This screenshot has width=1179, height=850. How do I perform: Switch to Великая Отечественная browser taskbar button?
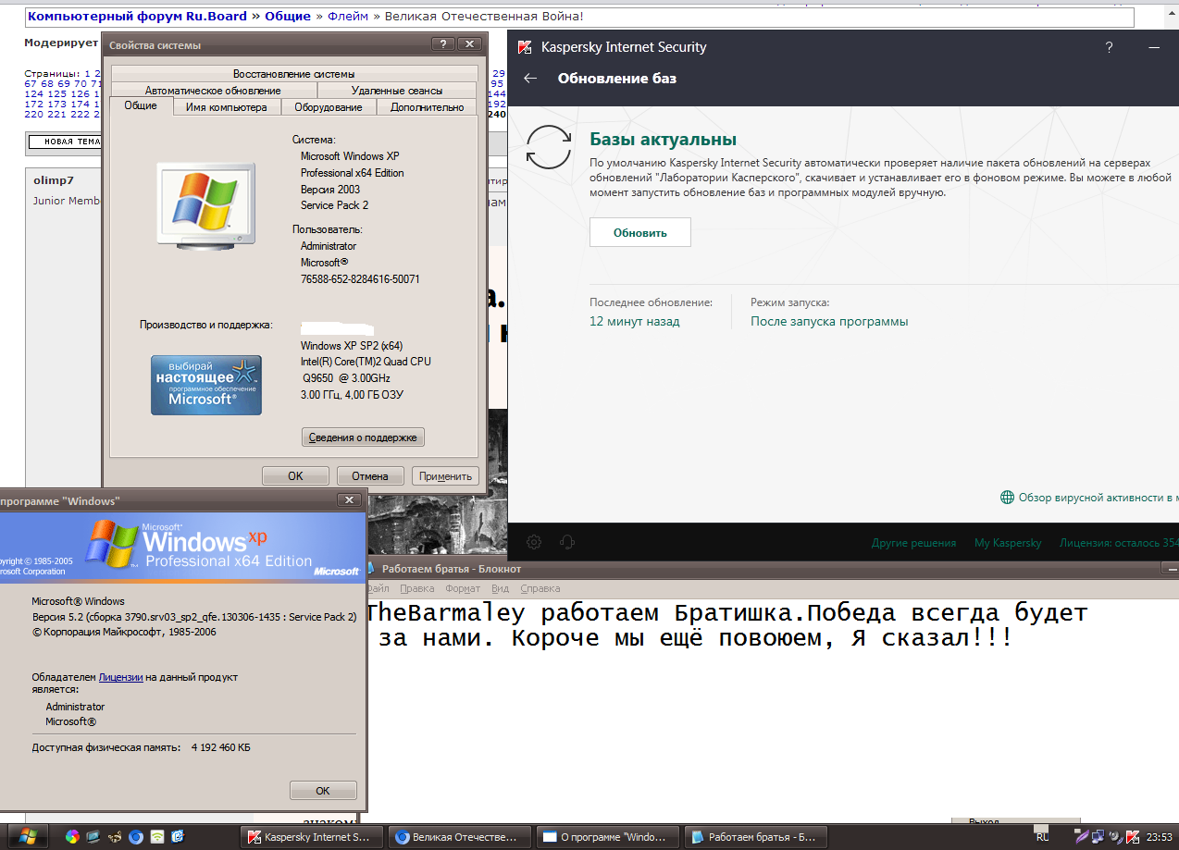point(458,837)
